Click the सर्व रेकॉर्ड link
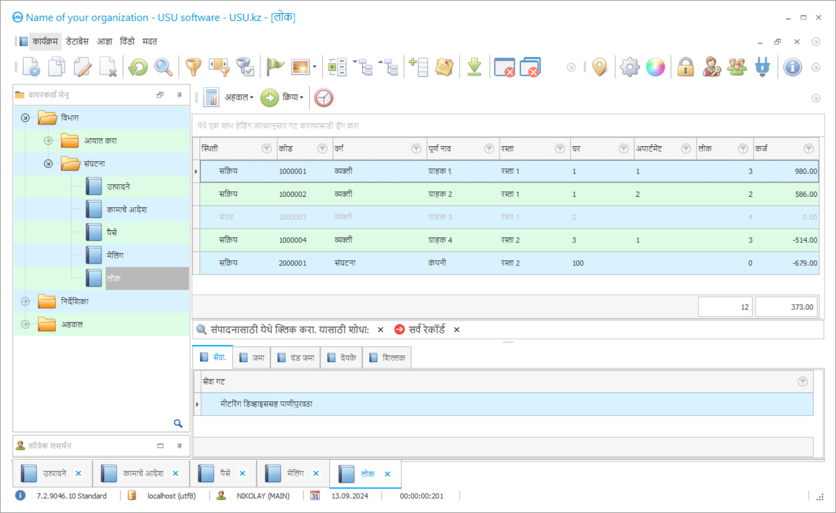The image size is (836, 513). (426, 329)
